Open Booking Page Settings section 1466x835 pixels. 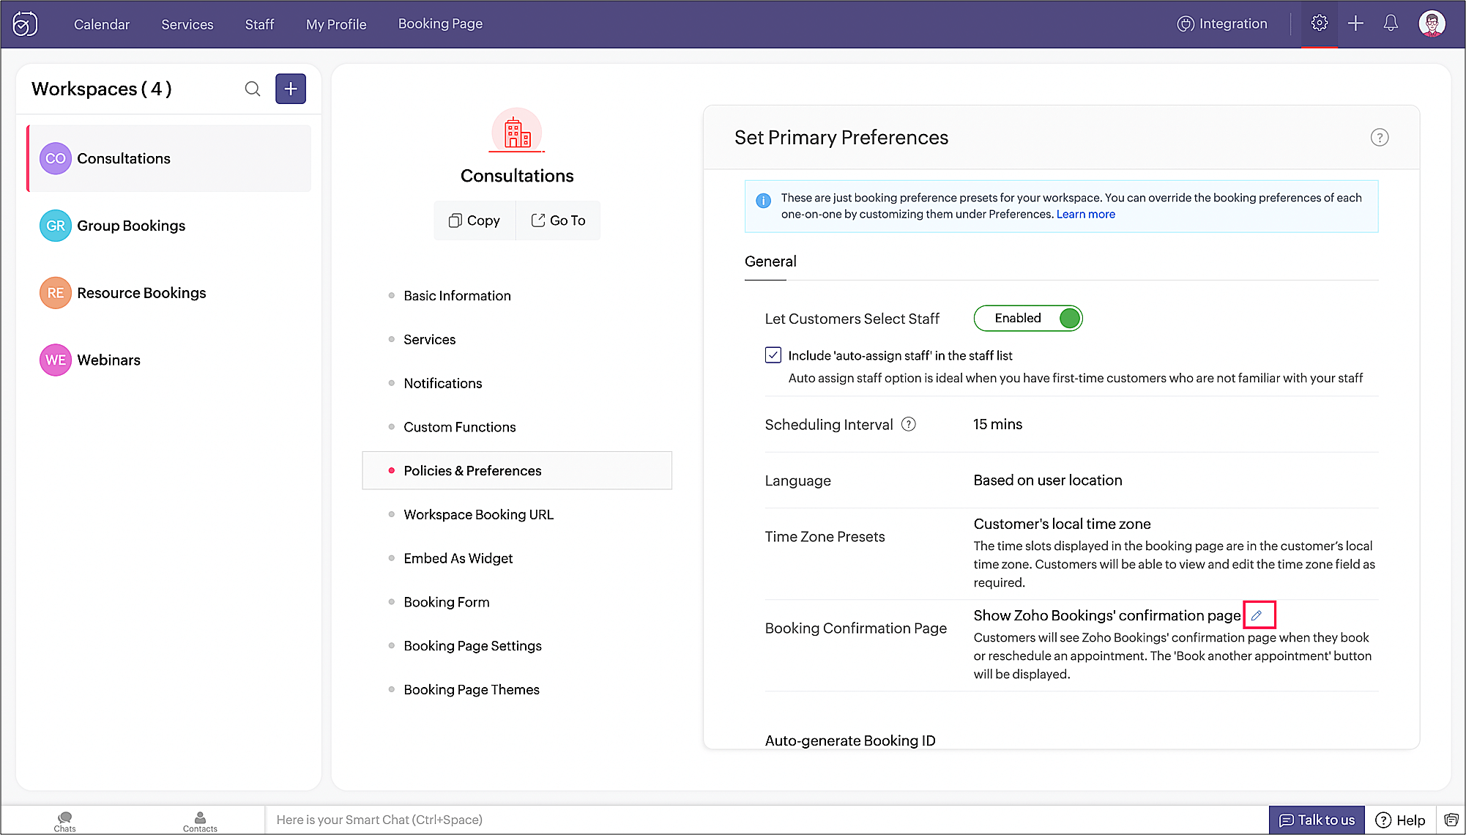point(472,646)
